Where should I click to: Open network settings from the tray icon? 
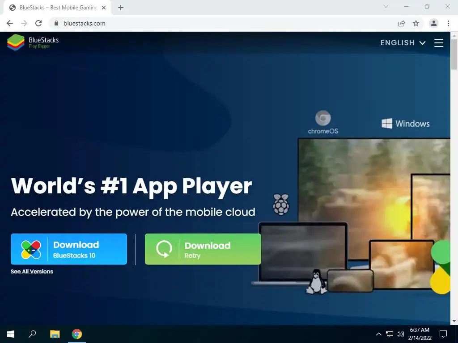pos(390,334)
